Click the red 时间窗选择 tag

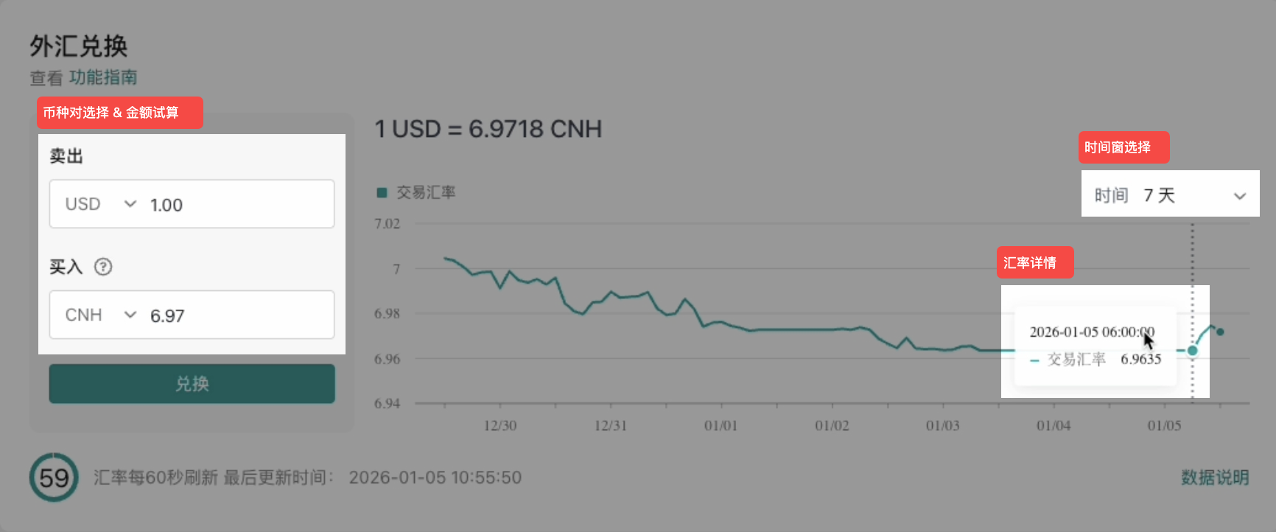click(x=1123, y=147)
